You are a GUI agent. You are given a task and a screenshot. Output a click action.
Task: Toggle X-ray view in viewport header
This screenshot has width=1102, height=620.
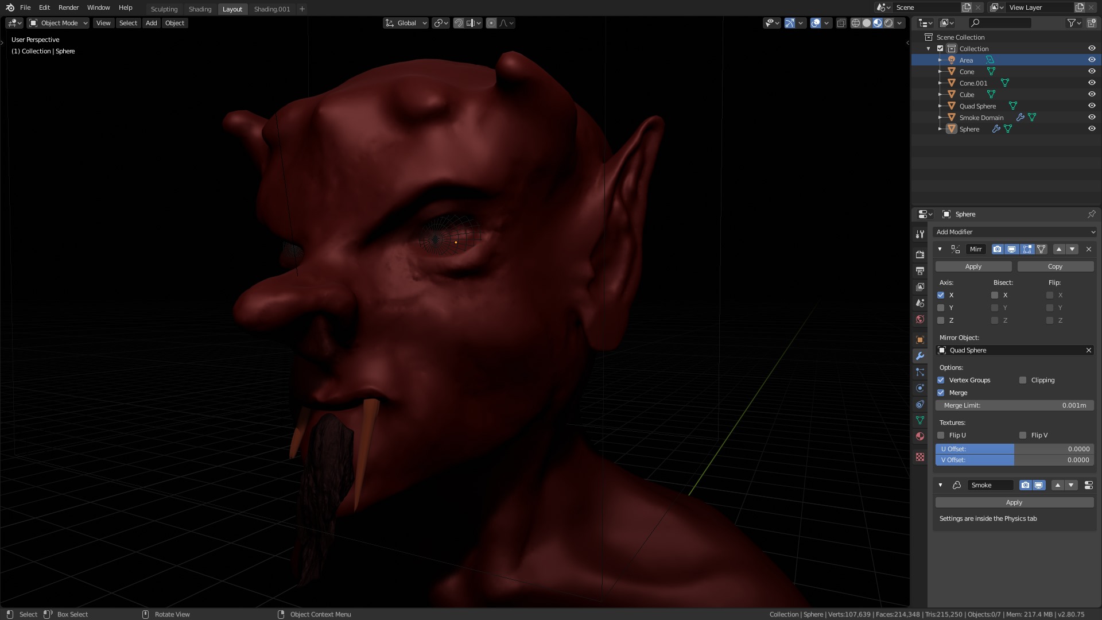pyautogui.click(x=841, y=23)
